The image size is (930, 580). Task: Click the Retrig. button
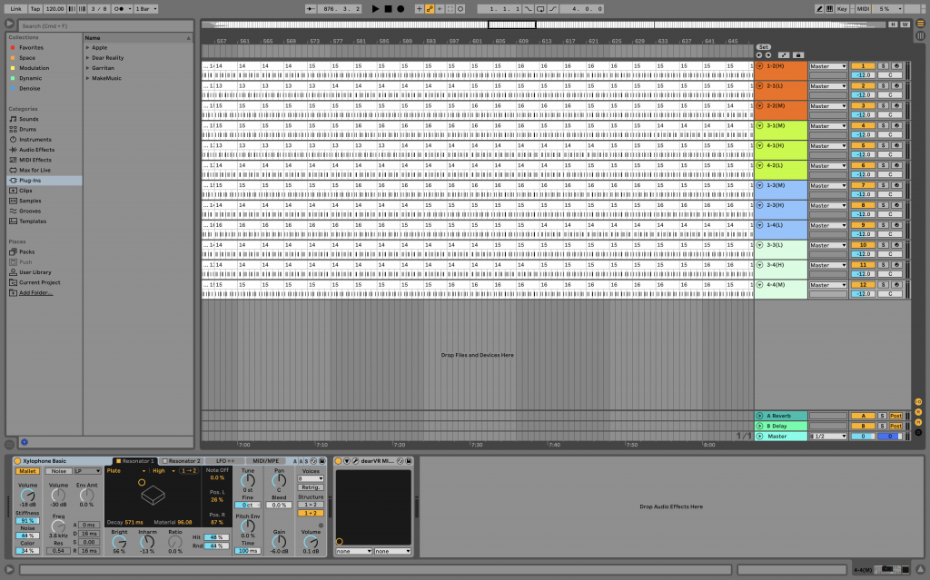click(311, 487)
